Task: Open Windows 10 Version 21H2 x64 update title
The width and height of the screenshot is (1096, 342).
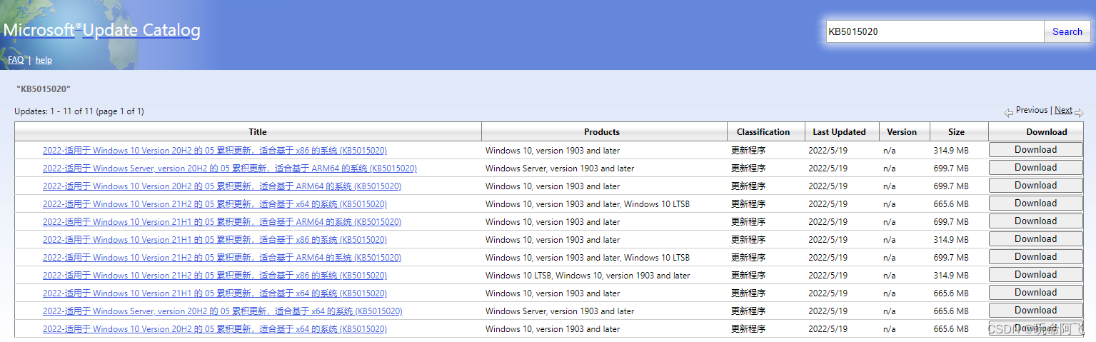Action: tap(215, 204)
